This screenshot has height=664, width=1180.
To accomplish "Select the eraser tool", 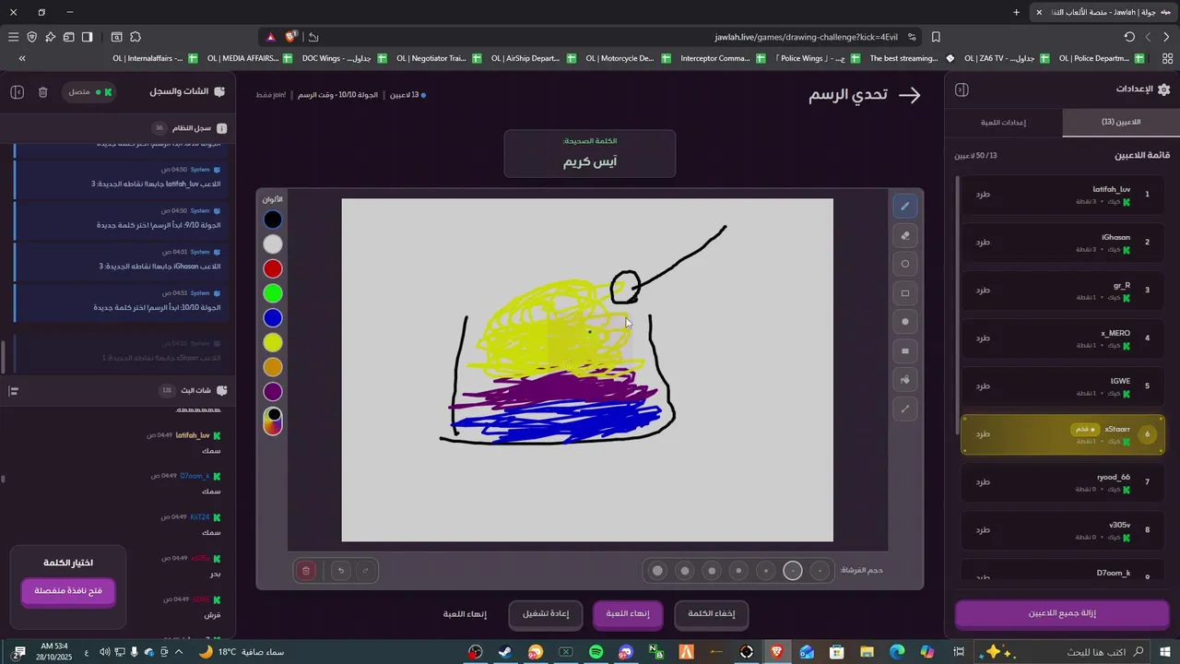I will pyautogui.click(x=905, y=235).
